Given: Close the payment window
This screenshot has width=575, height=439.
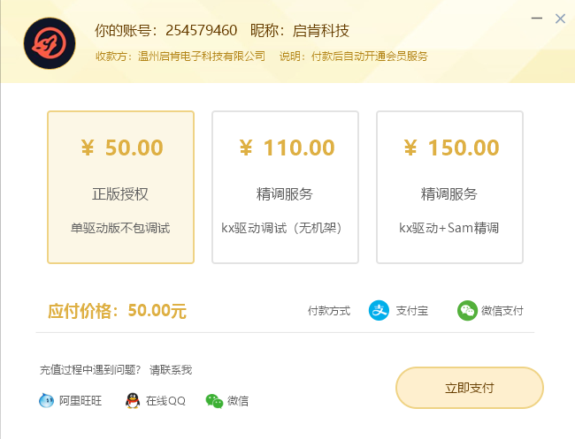Looking at the screenshot, I should [560, 19].
